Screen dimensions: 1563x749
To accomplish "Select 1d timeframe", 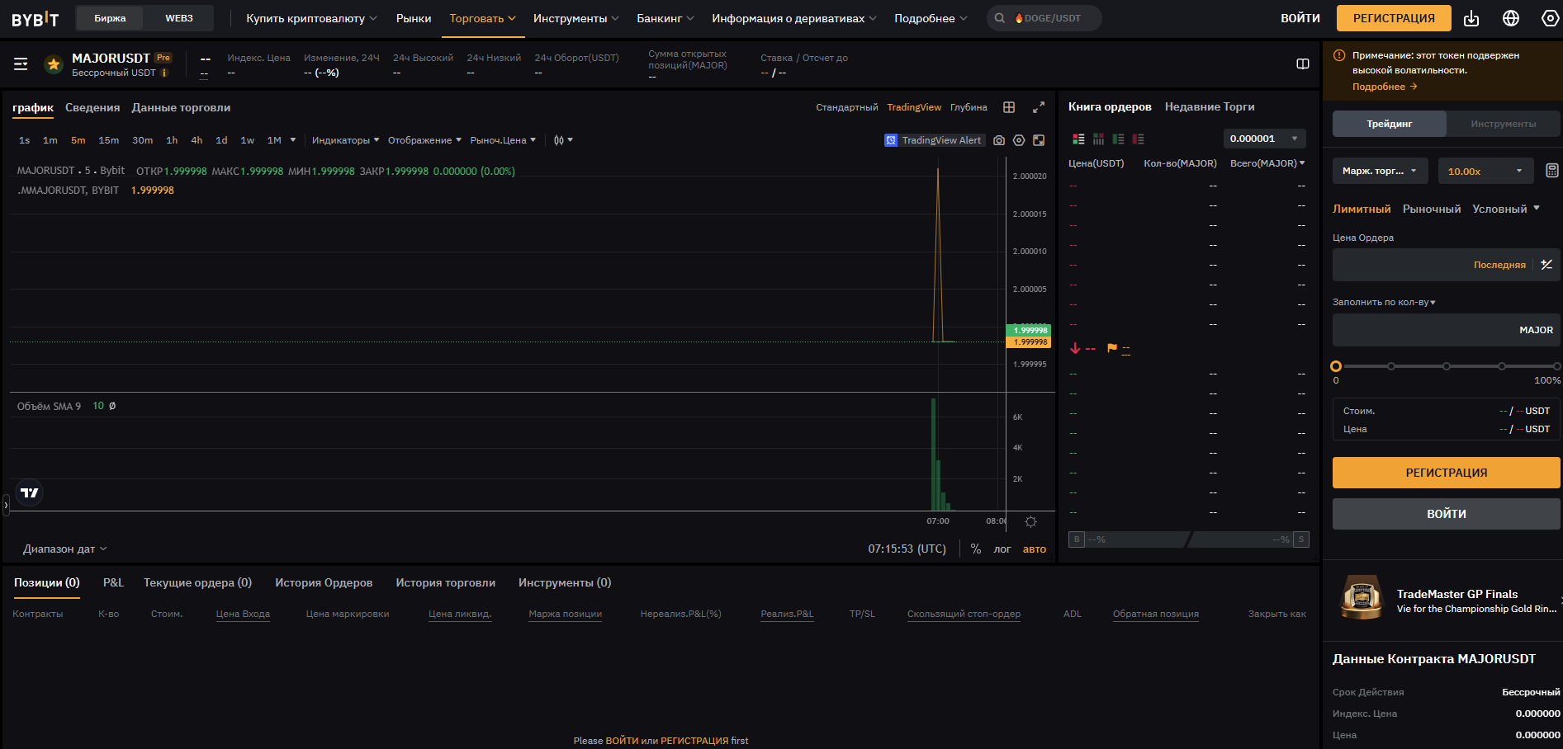I will pyautogui.click(x=221, y=140).
